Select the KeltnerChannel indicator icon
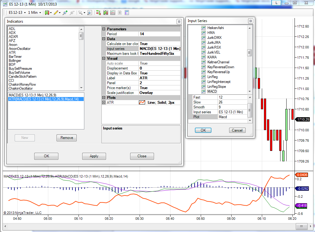The width and height of the screenshot is (315, 232). click(x=203, y=62)
